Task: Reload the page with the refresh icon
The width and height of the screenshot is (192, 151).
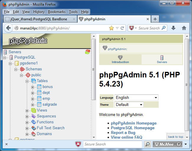Action: [x=122, y=28]
